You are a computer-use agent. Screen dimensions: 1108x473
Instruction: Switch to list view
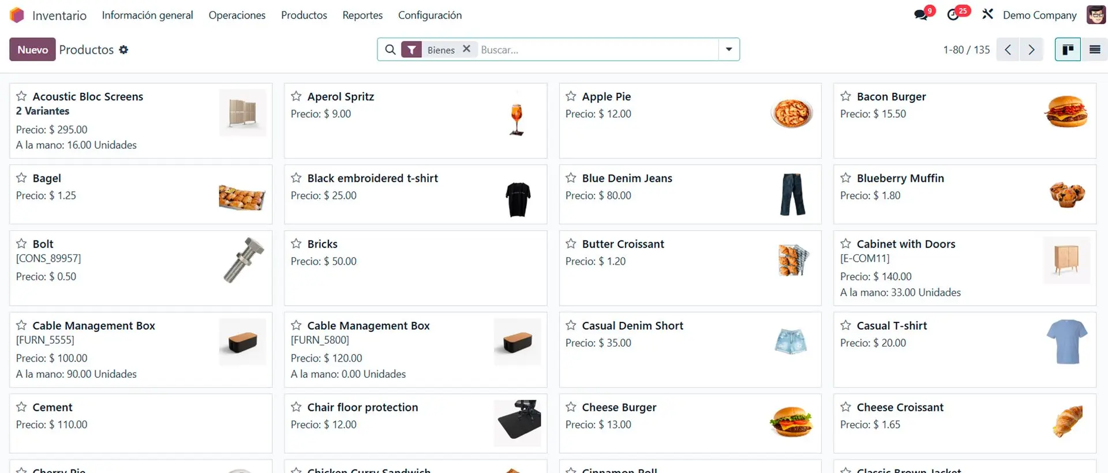pos(1095,50)
